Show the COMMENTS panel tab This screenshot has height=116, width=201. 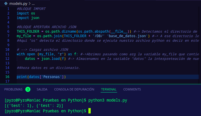(132, 89)
